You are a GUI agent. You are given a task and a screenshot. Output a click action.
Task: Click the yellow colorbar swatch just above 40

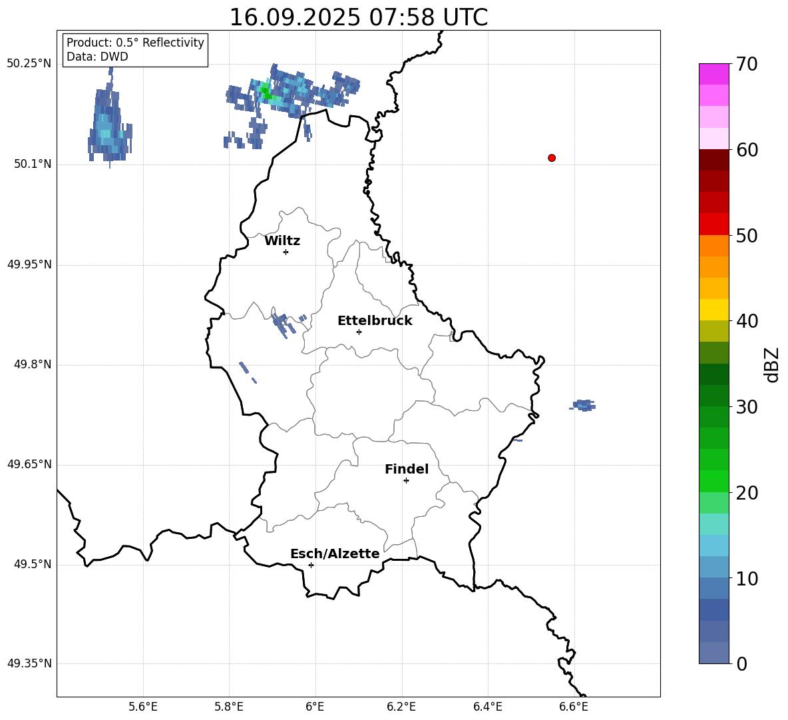pos(714,310)
